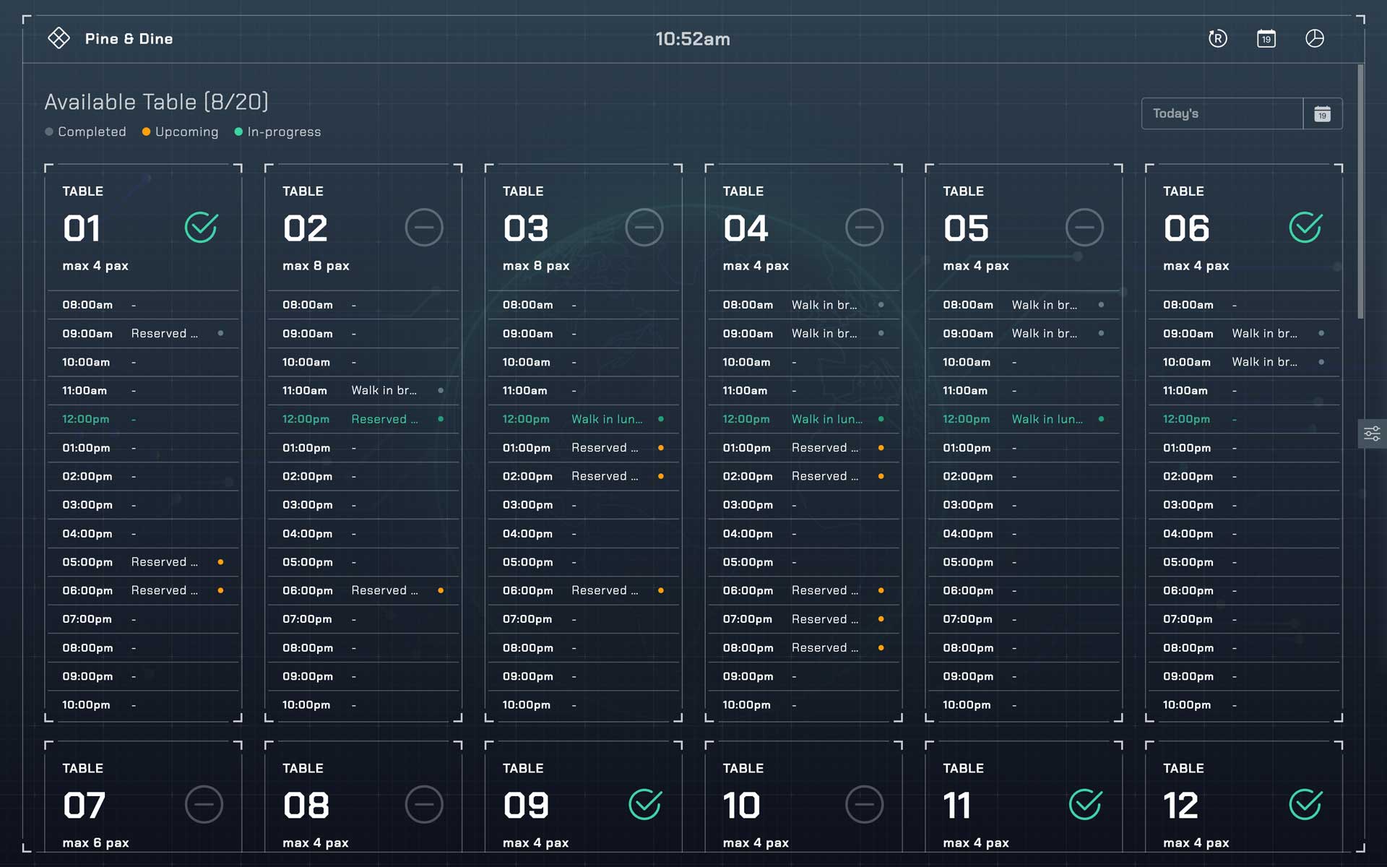The height and width of the screenshot is (867, 1387).
Task: Open the Today's date dropdown field
Action: pos(1222,114)
